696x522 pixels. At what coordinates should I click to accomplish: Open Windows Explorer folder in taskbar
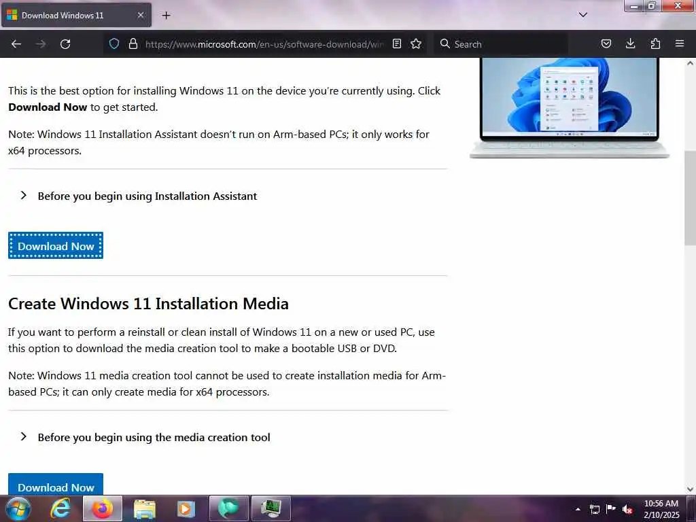145,509
